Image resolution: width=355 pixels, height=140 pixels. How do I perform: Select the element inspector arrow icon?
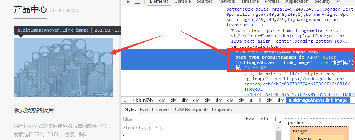click(x=127, y=2)
